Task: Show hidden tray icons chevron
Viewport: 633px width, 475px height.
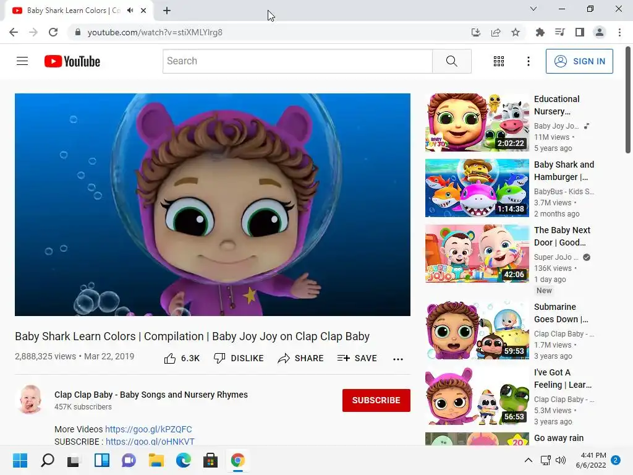Action: (x=528, y=460)
